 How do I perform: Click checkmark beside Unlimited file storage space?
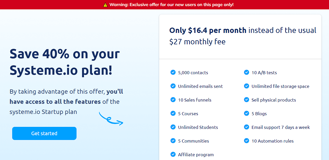coord(246,86)
